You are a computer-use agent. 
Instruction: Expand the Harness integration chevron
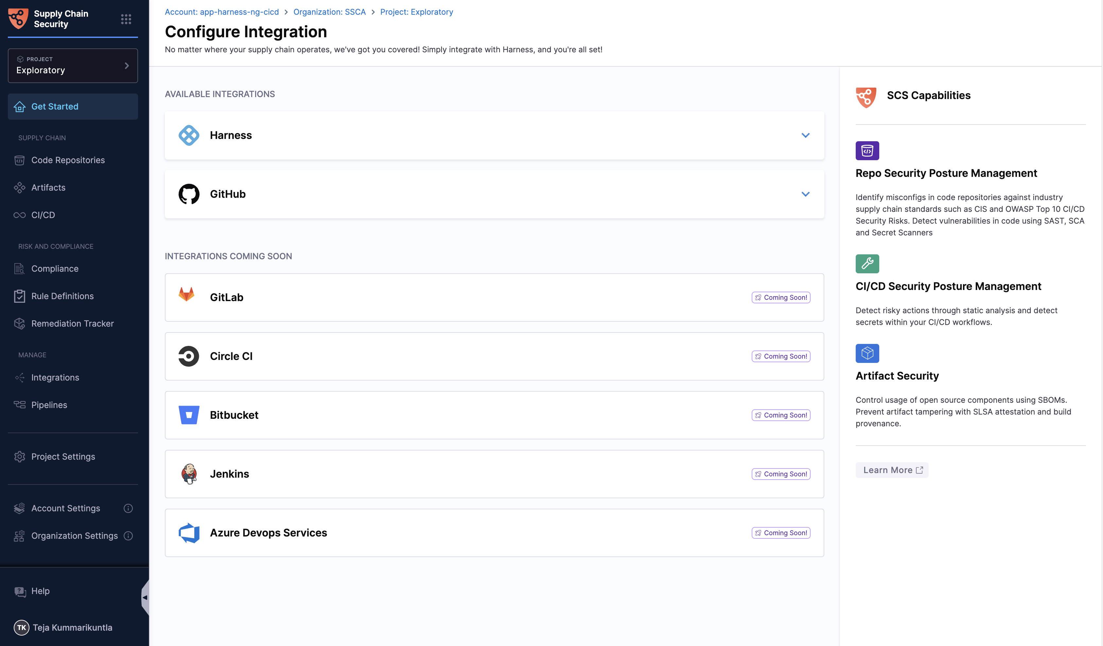[805, 135]
